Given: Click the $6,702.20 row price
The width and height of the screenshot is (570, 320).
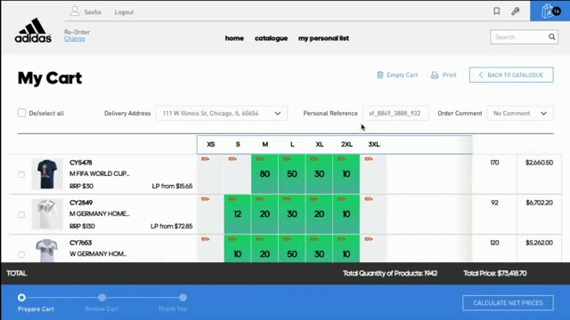Looking at the screenshot, I should point(539,203).
